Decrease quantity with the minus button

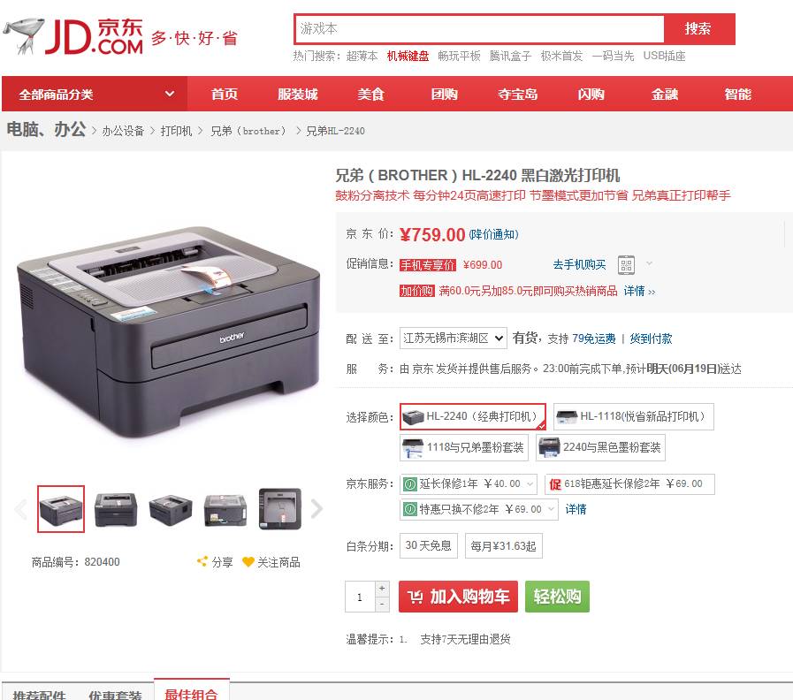point(382,604)
